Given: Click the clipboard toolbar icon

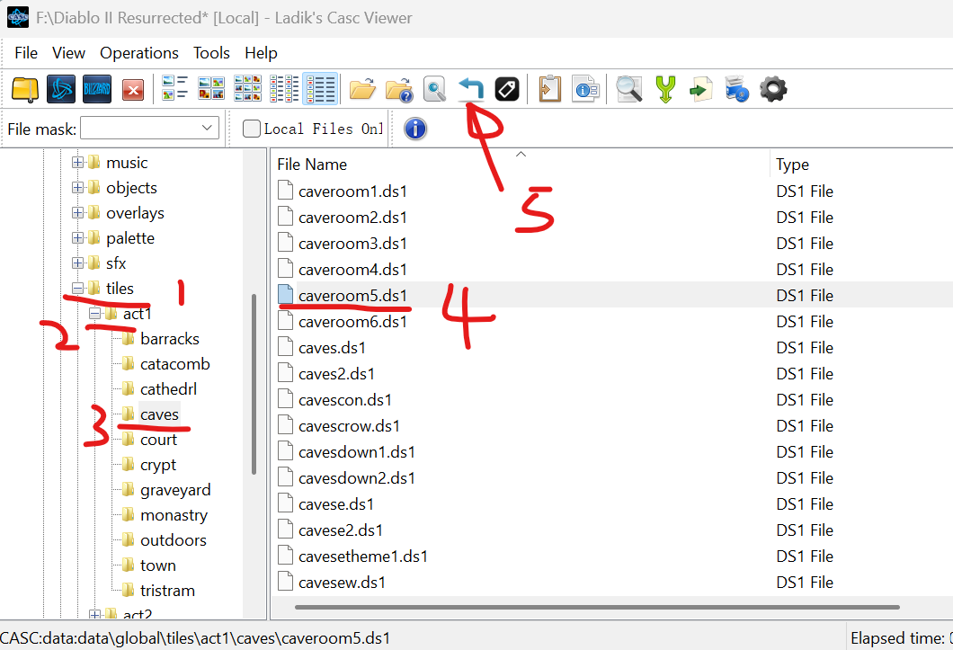Looking at the screenshot, I should (x=549, y=89).
